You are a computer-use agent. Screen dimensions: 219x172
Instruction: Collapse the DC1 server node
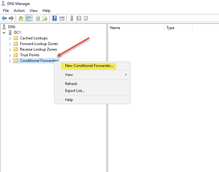(x=4, y=33)
